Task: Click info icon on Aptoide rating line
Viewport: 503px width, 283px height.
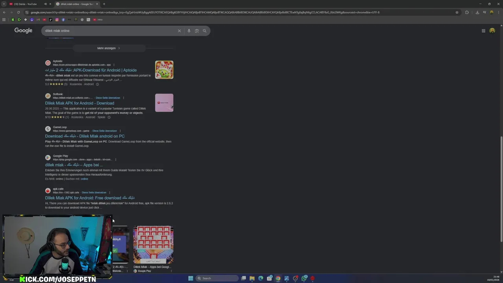Action: (x=97, y=84)
